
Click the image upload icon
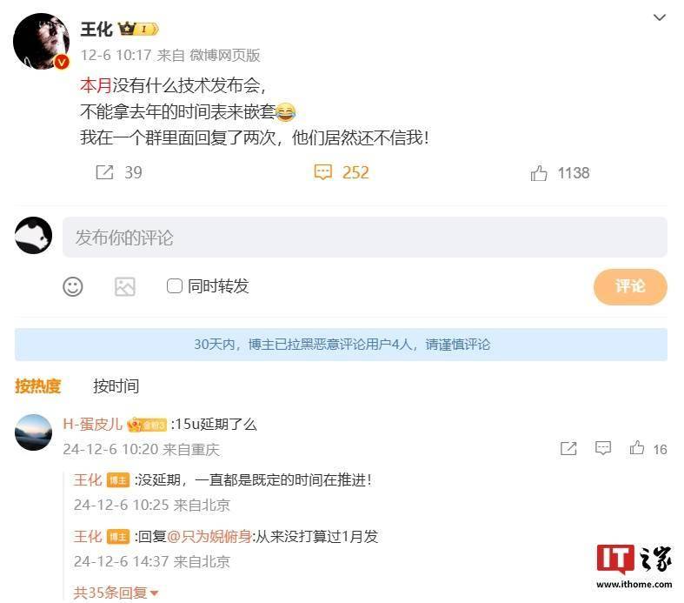tap(125, 287)
